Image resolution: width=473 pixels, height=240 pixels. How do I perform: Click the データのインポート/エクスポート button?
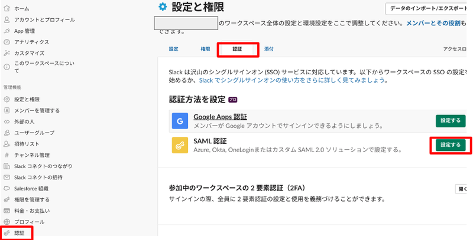click(x=426, y=9)
